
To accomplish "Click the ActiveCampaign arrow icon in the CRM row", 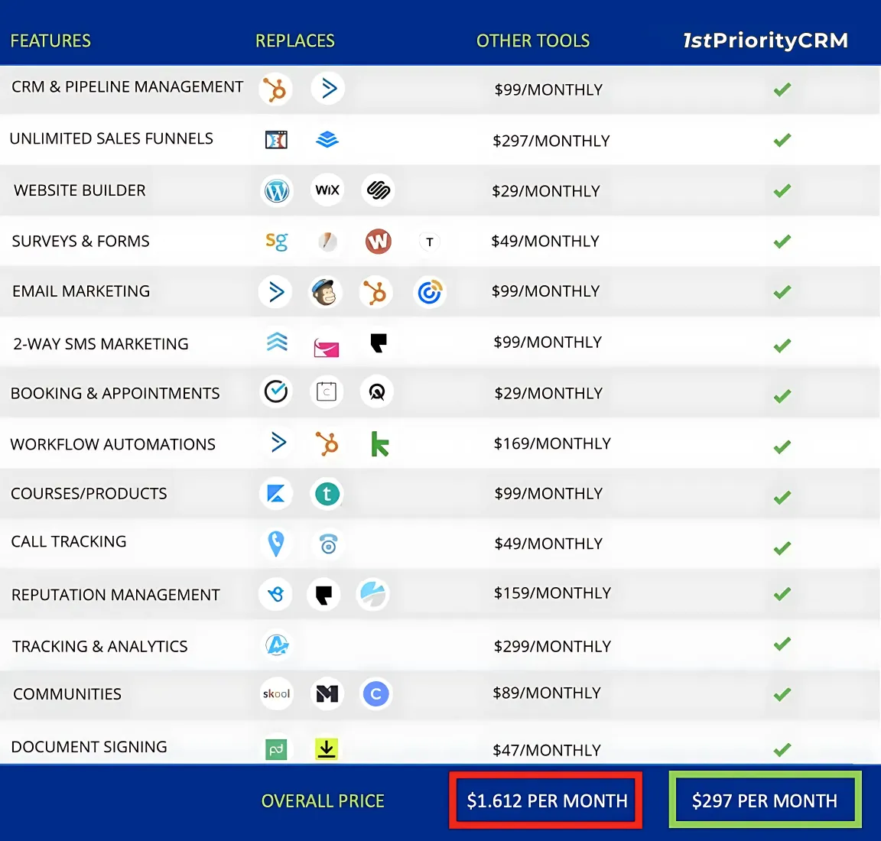I will (328, 88).
